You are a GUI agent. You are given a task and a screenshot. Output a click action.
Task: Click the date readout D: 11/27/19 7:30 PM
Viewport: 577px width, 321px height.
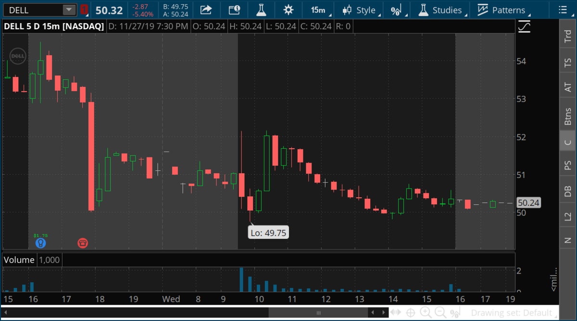click(148, 26)
